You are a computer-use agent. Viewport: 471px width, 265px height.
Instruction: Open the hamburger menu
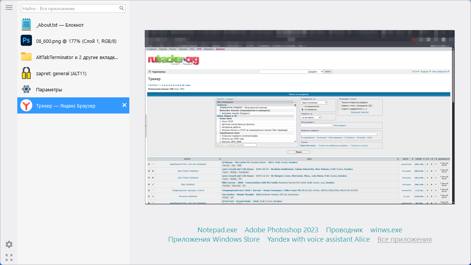click(x=9, y=8)
